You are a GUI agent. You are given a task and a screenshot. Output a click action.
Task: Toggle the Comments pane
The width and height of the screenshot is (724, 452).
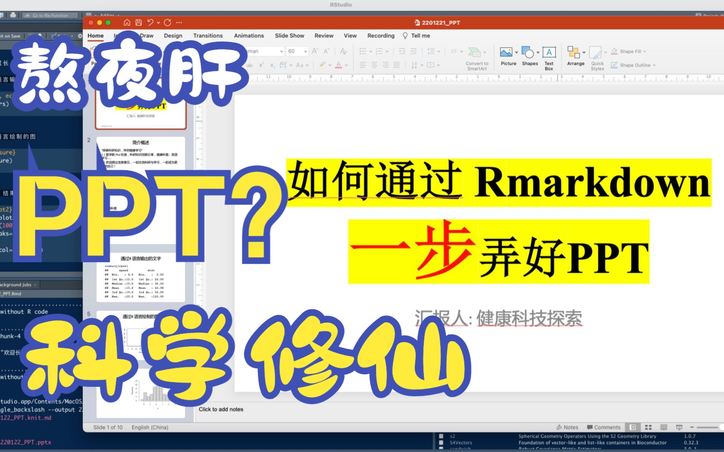[604, 427]
